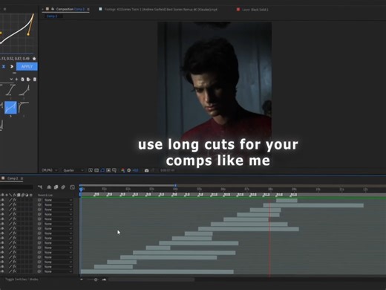
Task: Click the timeline horizontal scrollbar at bottom
Action: point(151,280)
